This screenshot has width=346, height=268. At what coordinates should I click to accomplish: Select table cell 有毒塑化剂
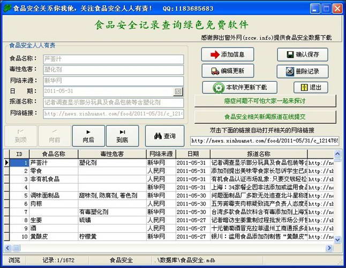(112, 212)
